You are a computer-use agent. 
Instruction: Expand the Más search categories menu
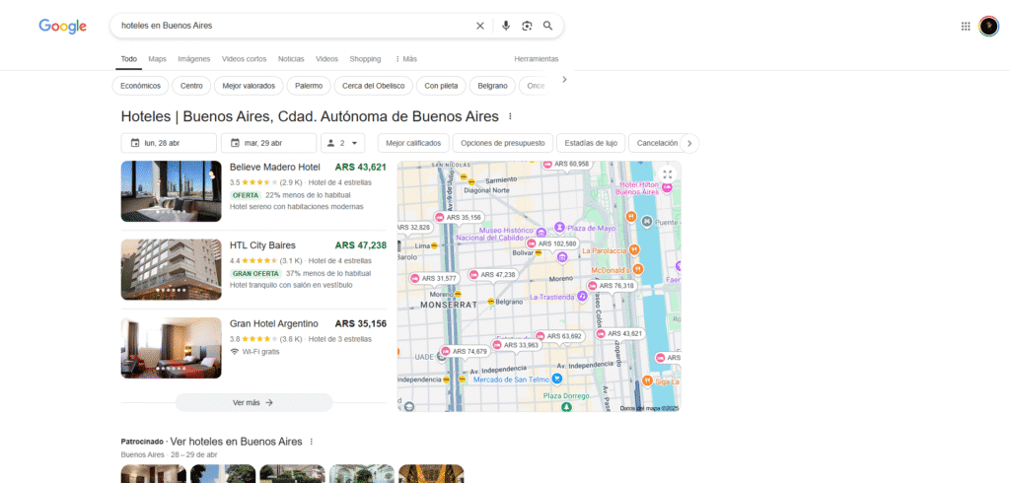pyautogui.click(x=405, y=59)
